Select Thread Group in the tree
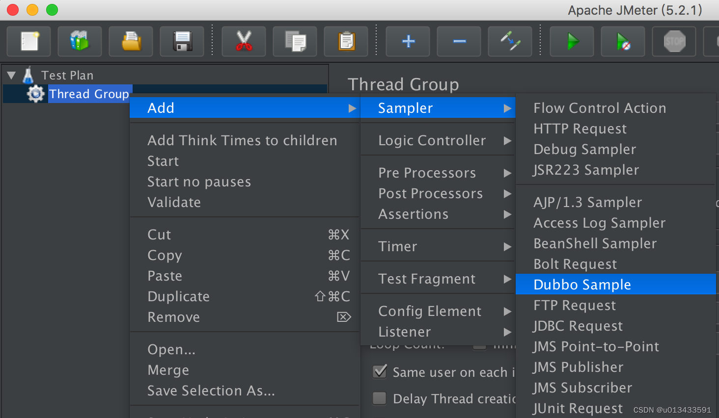The width and height of the screenshot is (719, 418). [89, 94]
